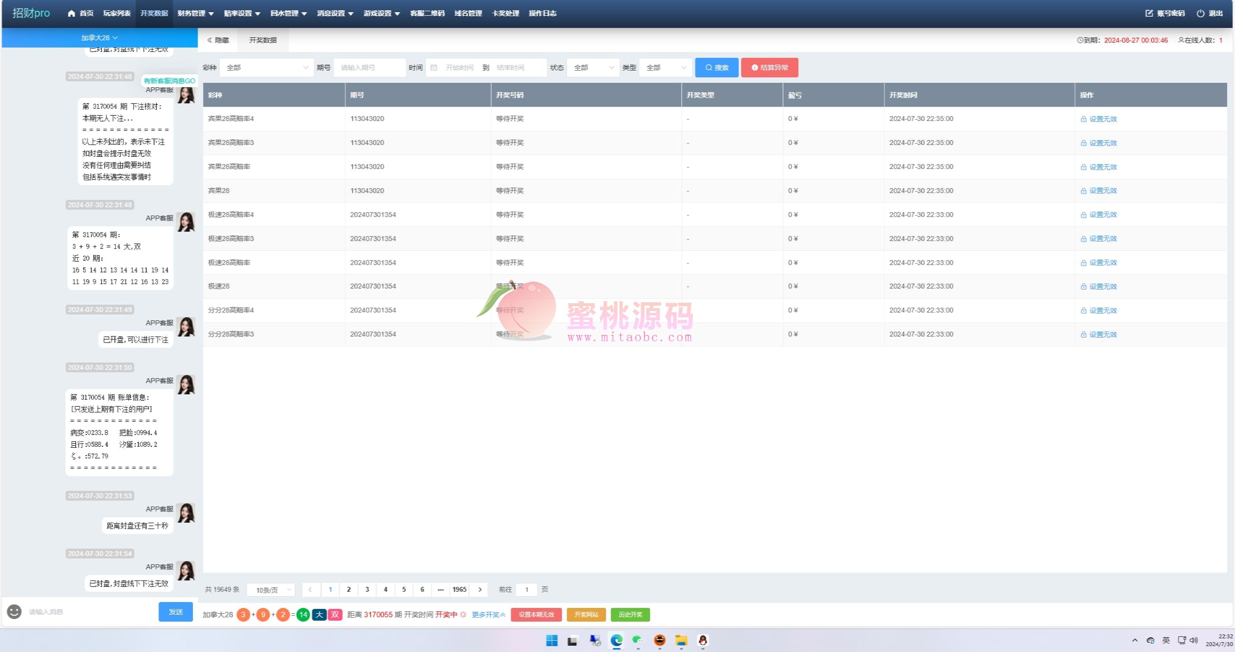Open the 财务管理 menu

click(195, 13)
